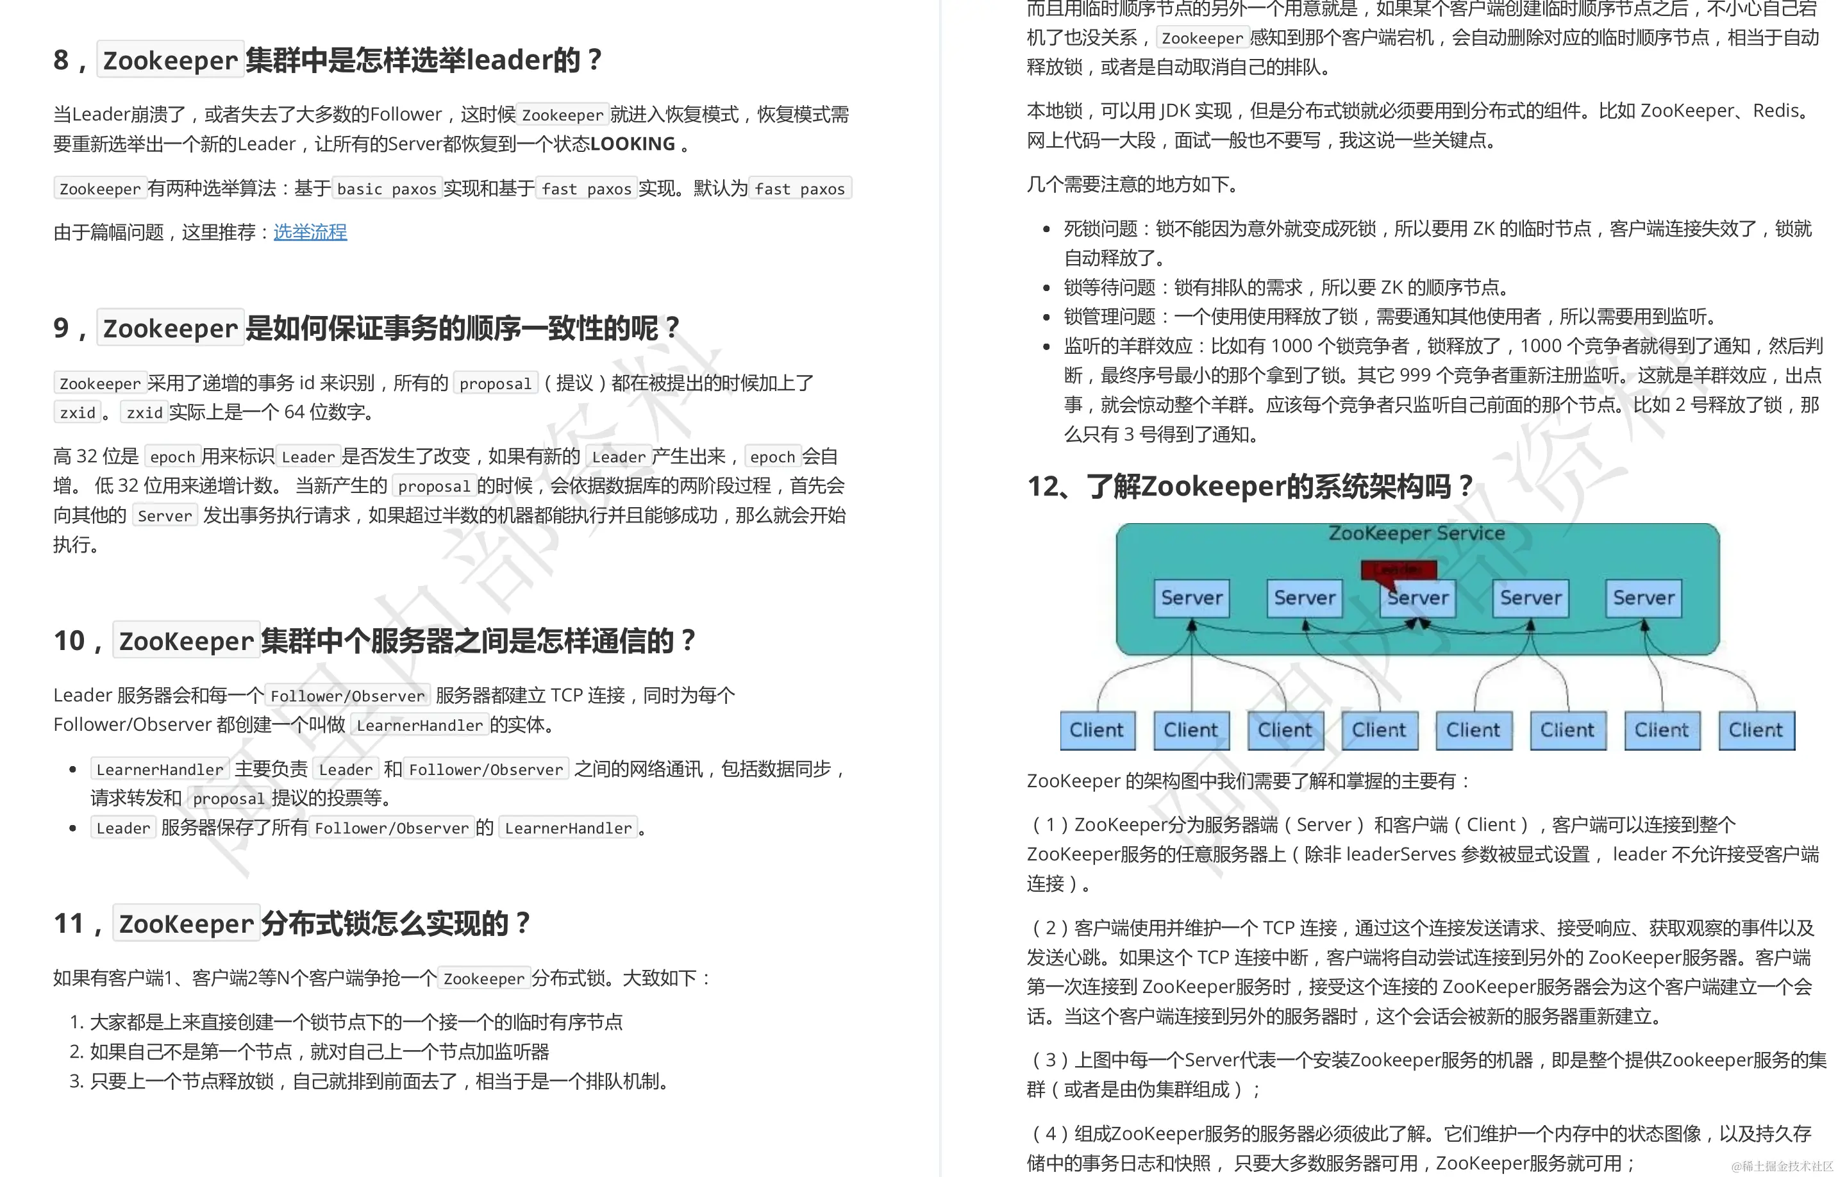Click the 'ZooKeeper Service' title in the diagram

1416,533
